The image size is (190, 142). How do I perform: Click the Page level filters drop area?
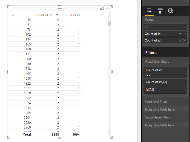[165, 109]
